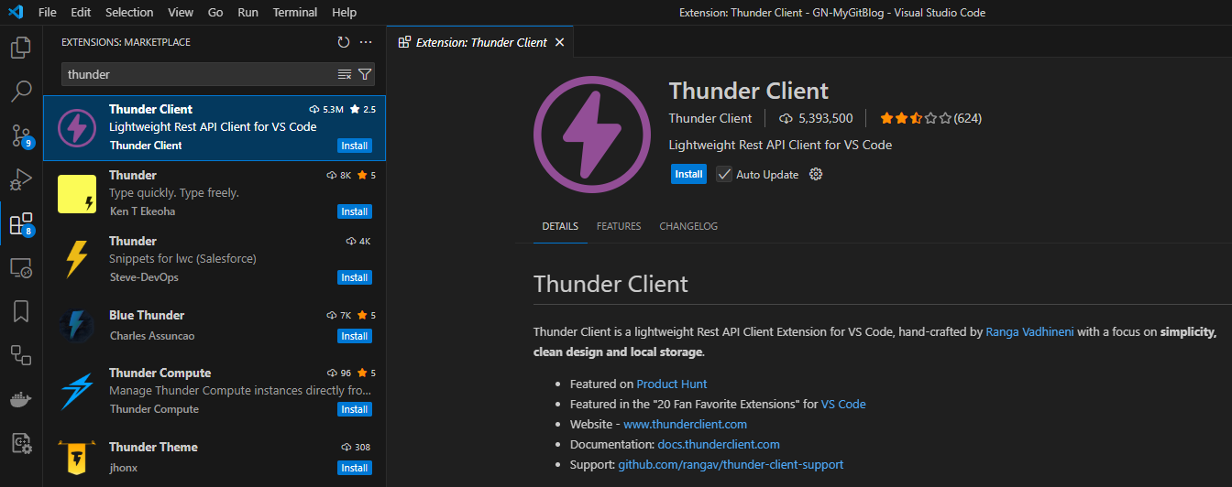Open the VS Code link

click(843, 404)
